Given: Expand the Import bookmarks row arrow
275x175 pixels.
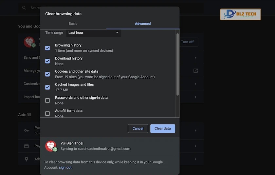Looking at the screenshot, I should pos(195,97).
